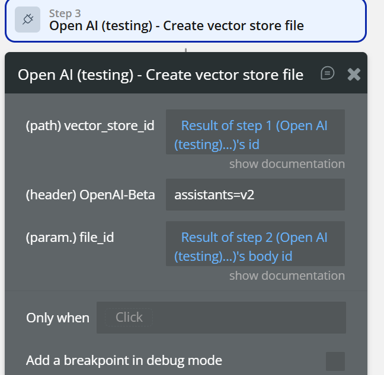Click the (path) vector_store_id label
This screenshot has height=375, width=384.
(x=90, y=126)
